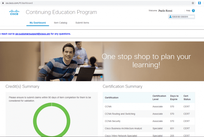Click the user profile icon beside CSCO ID
The height and width of the screenshot is (137, 204).
170,17
